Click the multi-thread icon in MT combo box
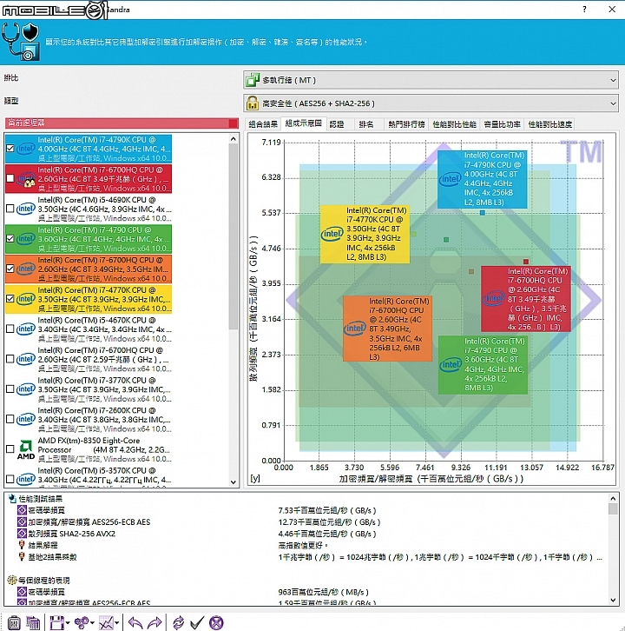Image resolution: width=625 pixels, height=631 pixels. (x=253, y=80)
